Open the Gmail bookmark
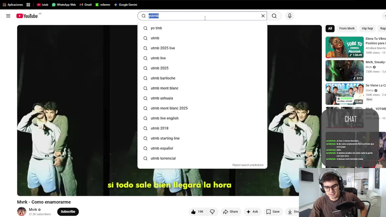The height and width of the screenshot is (217, 386). [x=85, y=5]
